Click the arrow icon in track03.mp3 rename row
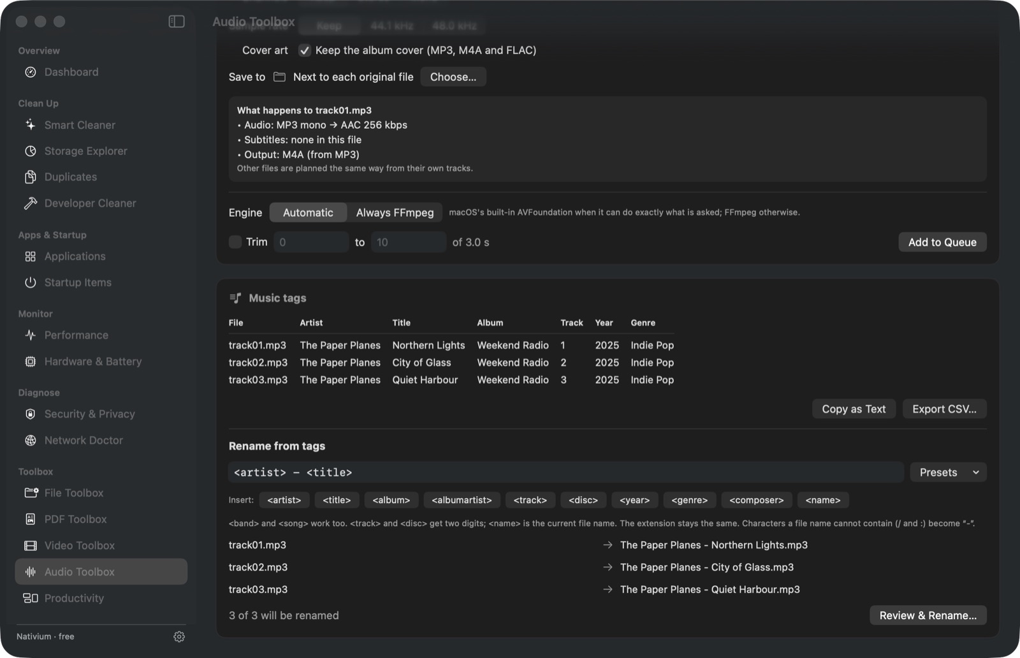This screenshot has height=658, width=1020. coord(608,590)
